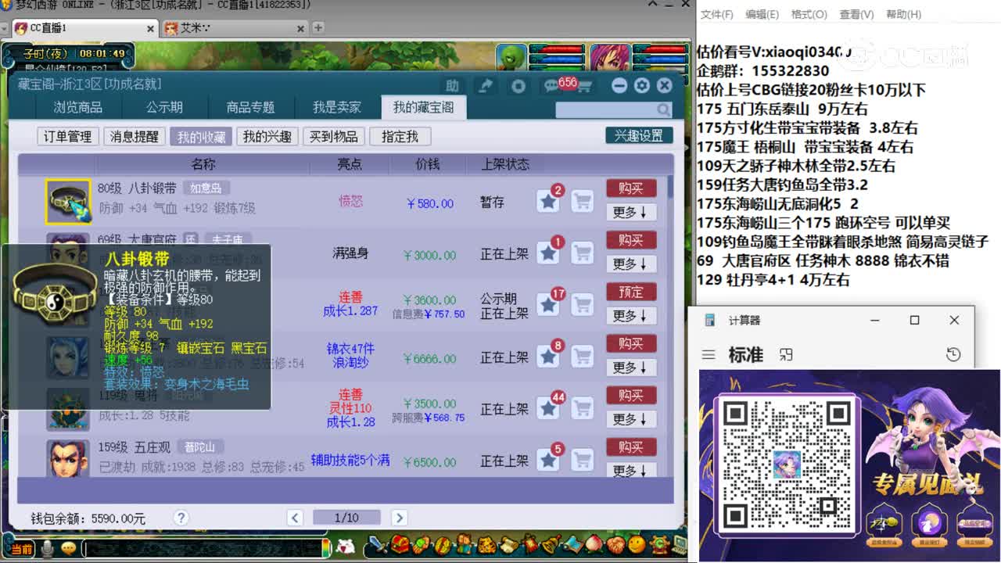Go to previous page arrow
1001x563 pixels.
(x=295, y=518)
